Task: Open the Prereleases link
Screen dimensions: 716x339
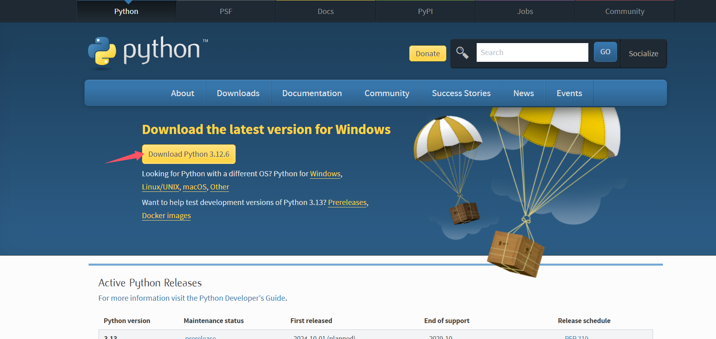Action: (x=347, y=203)
